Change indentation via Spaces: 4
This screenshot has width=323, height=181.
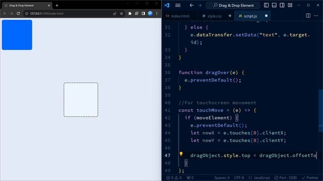[222, 177]
